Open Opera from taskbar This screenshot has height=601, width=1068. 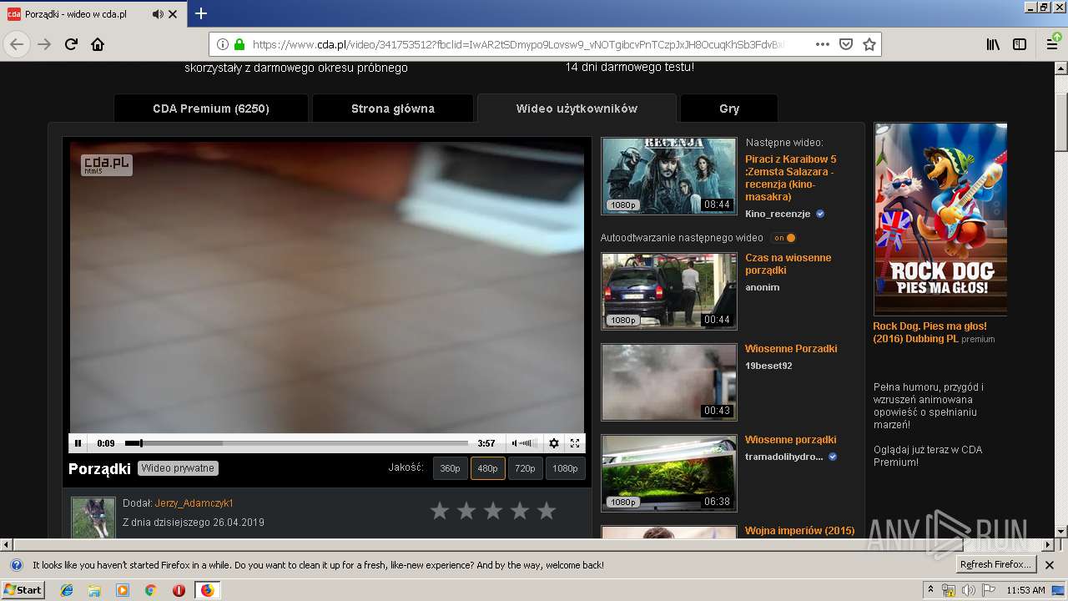tap(179, 590)
